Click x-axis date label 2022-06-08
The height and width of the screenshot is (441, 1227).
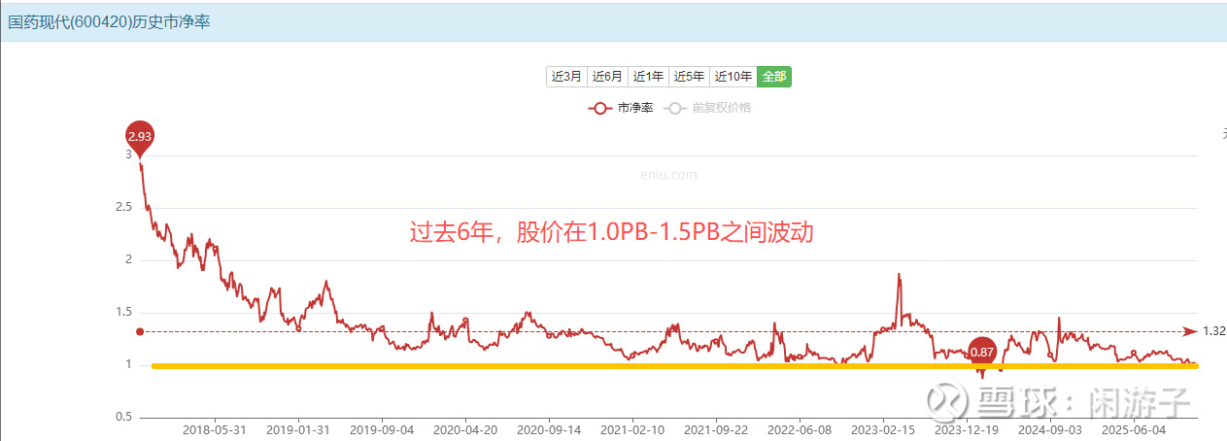800,428
